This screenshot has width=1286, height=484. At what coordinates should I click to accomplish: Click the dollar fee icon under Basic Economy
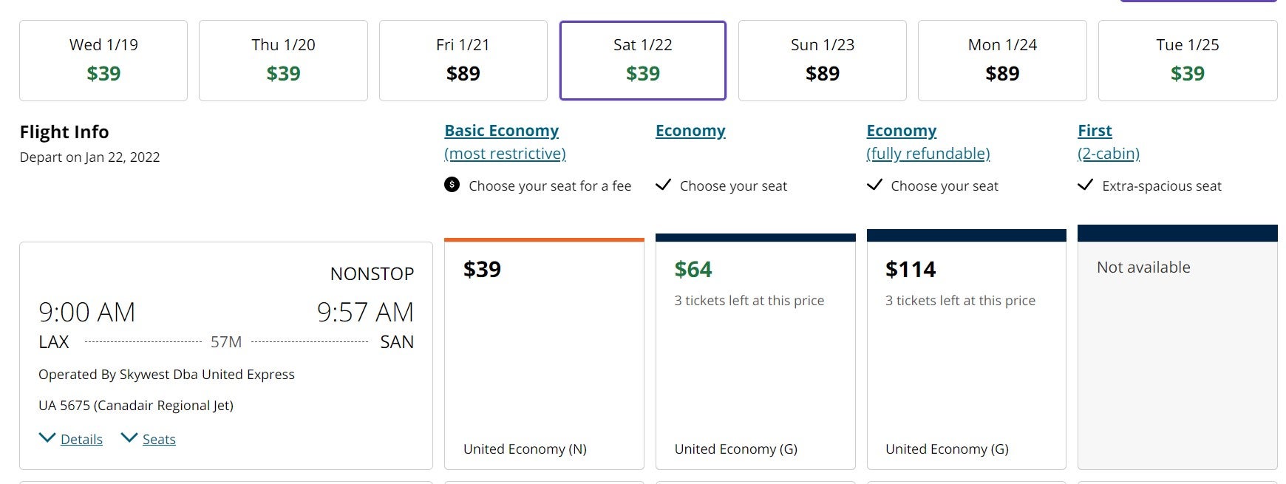pyautogui.click(x=452, y=185)
